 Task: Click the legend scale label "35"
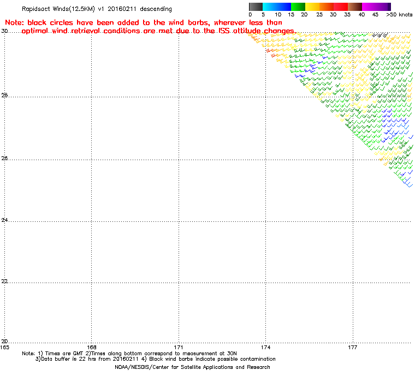click(x=347, y=15)
